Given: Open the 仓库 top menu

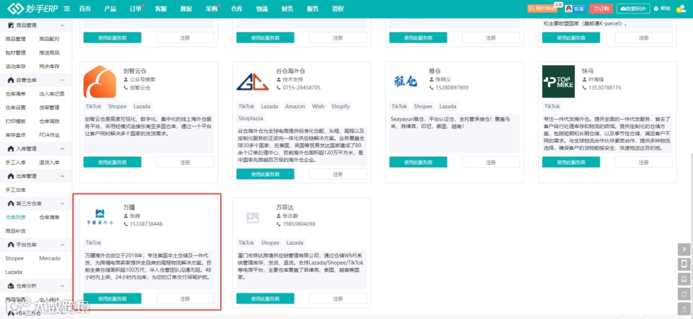Looking at the screenshot, I should point(237,9).
